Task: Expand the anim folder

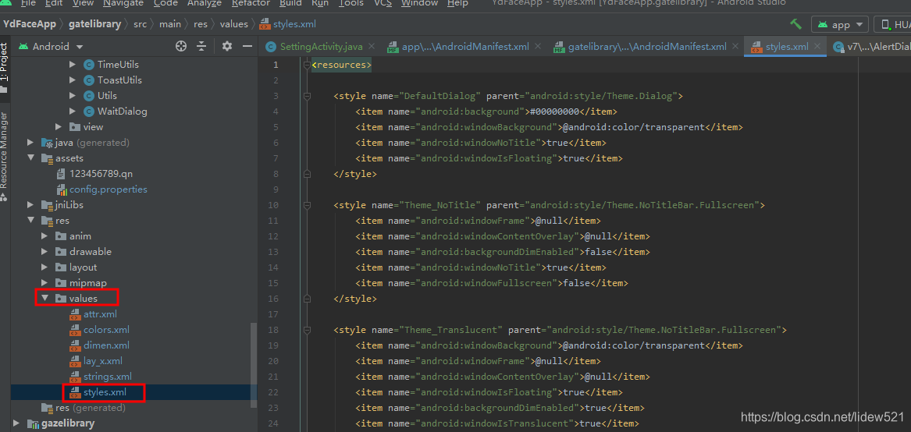Action: tap(44, 236)
